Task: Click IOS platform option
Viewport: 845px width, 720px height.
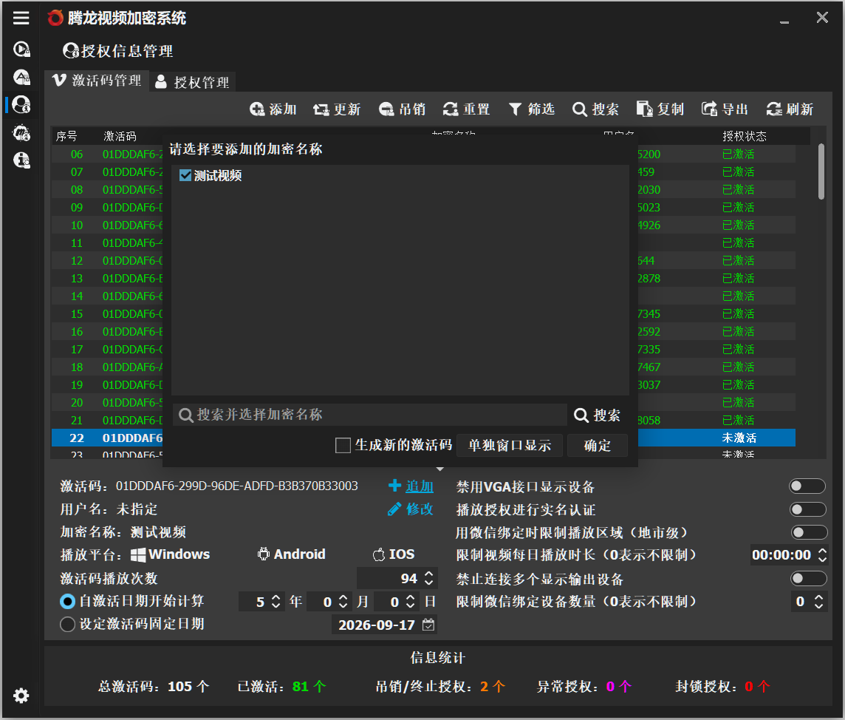Action: click(x=394, y=554)
